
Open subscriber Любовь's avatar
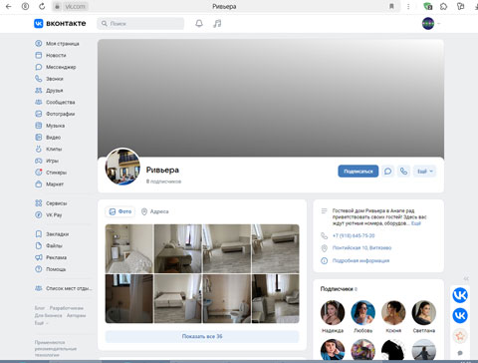click(x=362, y=312)
